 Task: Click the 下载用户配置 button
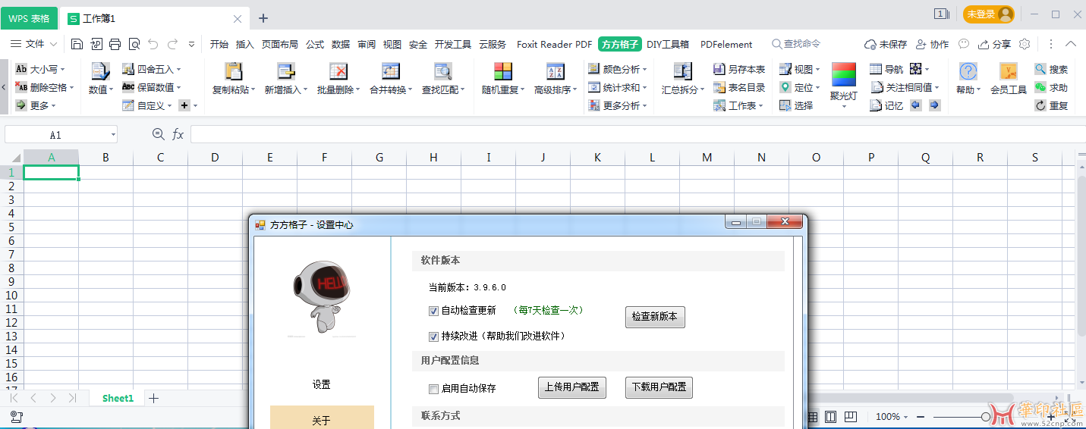pos(659,387)
